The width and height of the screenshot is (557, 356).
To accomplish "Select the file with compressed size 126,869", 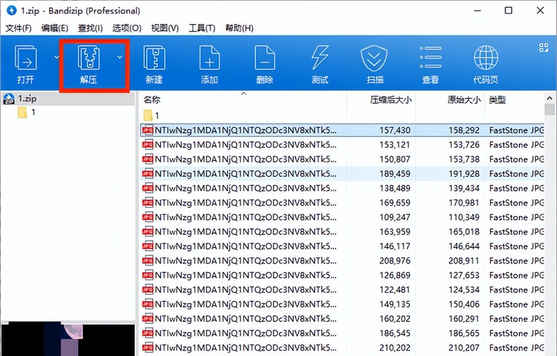I will pos(342,275).
